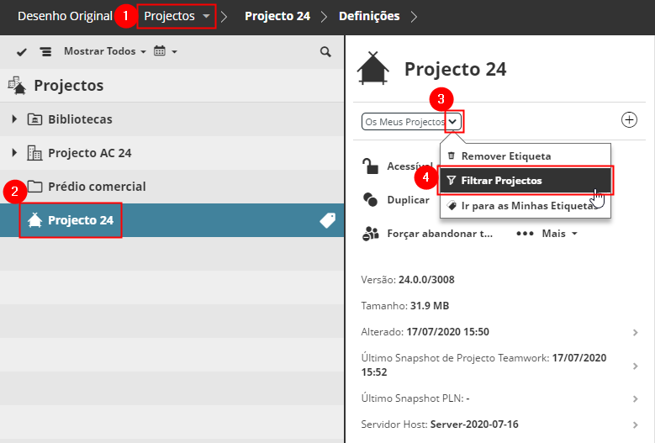Click the Projectos list heading
The width and height of the screenshot is (655, 443).
(68, 85)
